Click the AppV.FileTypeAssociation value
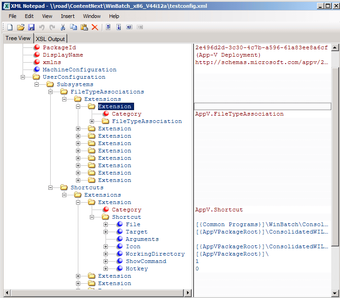 tap(240, 114)
